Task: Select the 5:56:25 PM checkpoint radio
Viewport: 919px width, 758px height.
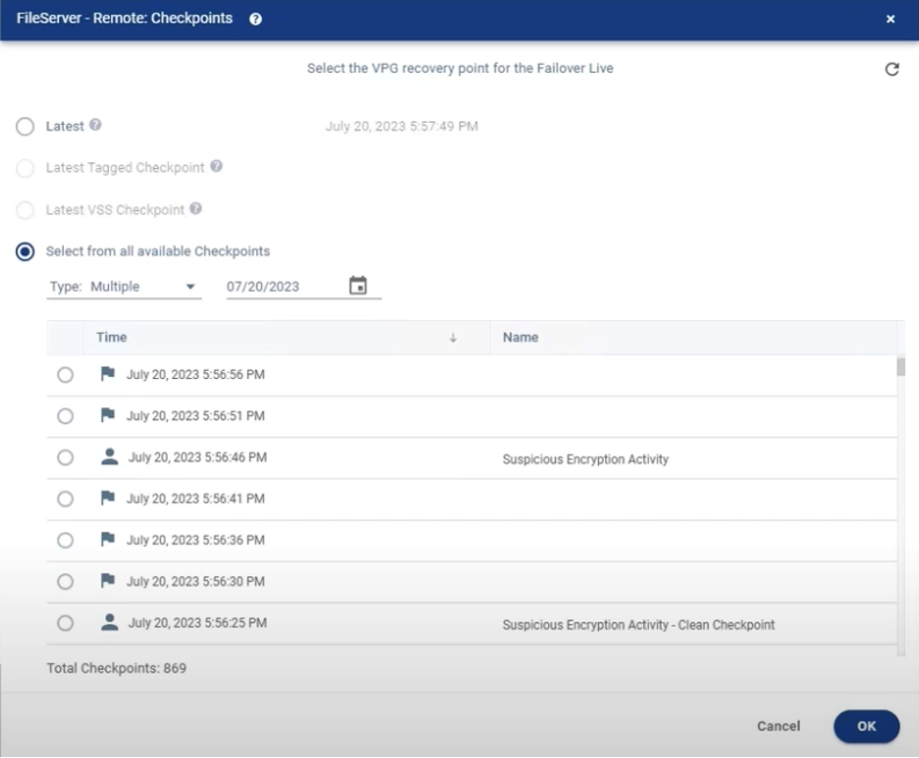Action: [x=65, y=623]
